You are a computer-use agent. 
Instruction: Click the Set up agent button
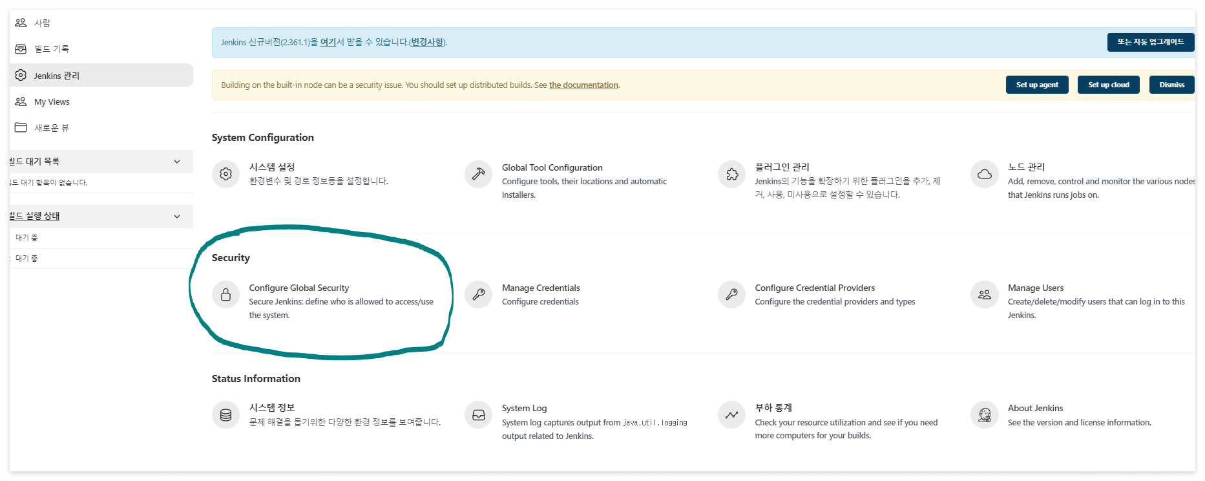pyautogui.click(x=1037, y=85)
